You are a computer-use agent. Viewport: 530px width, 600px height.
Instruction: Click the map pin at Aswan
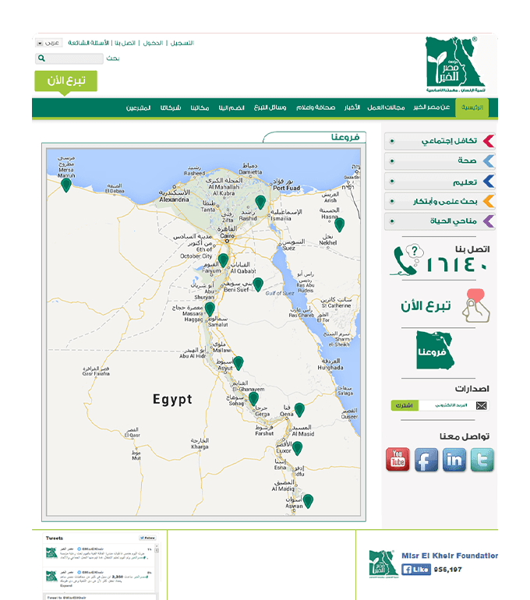tap(308, 501)
